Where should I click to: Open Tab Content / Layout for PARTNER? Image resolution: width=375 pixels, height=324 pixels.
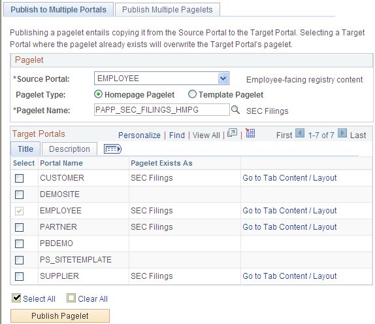tap(289, 226)
